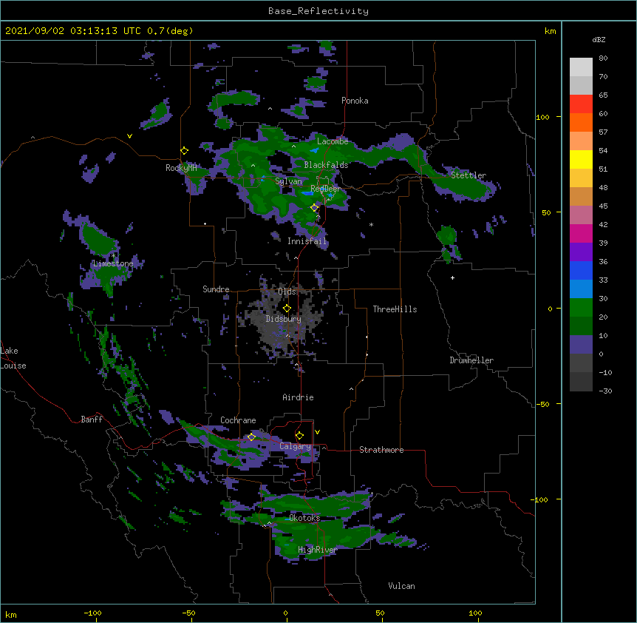Click the Strathmore city label
Image resolution: width=637 pixels, height=623 pixels.
click(381, 450)
